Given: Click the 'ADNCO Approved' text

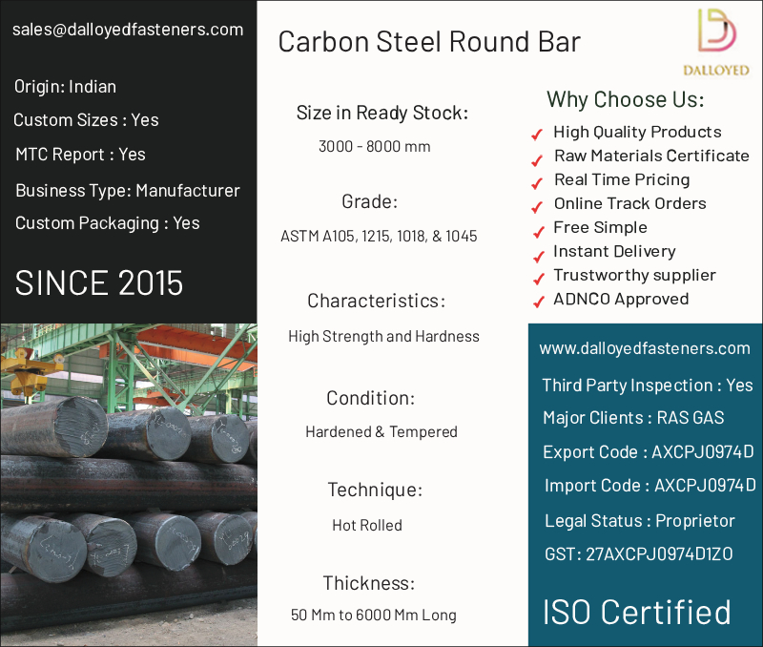Looking at the screenshot, I should click(621, 300).
